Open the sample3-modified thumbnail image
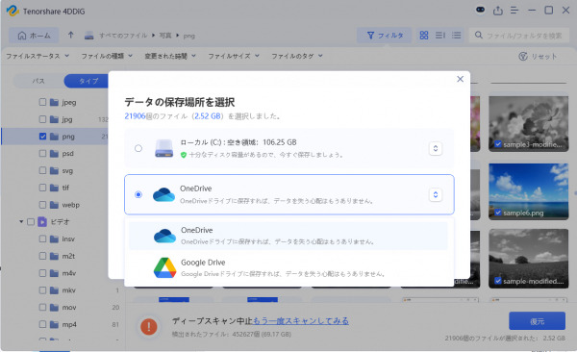577x352 pixels. (x=528, y=123)
